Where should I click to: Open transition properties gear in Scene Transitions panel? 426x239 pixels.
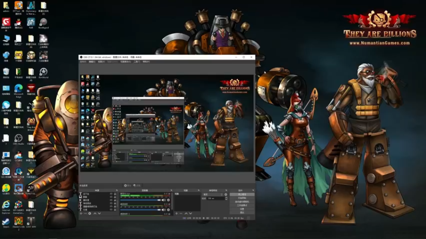pos(226,194)
